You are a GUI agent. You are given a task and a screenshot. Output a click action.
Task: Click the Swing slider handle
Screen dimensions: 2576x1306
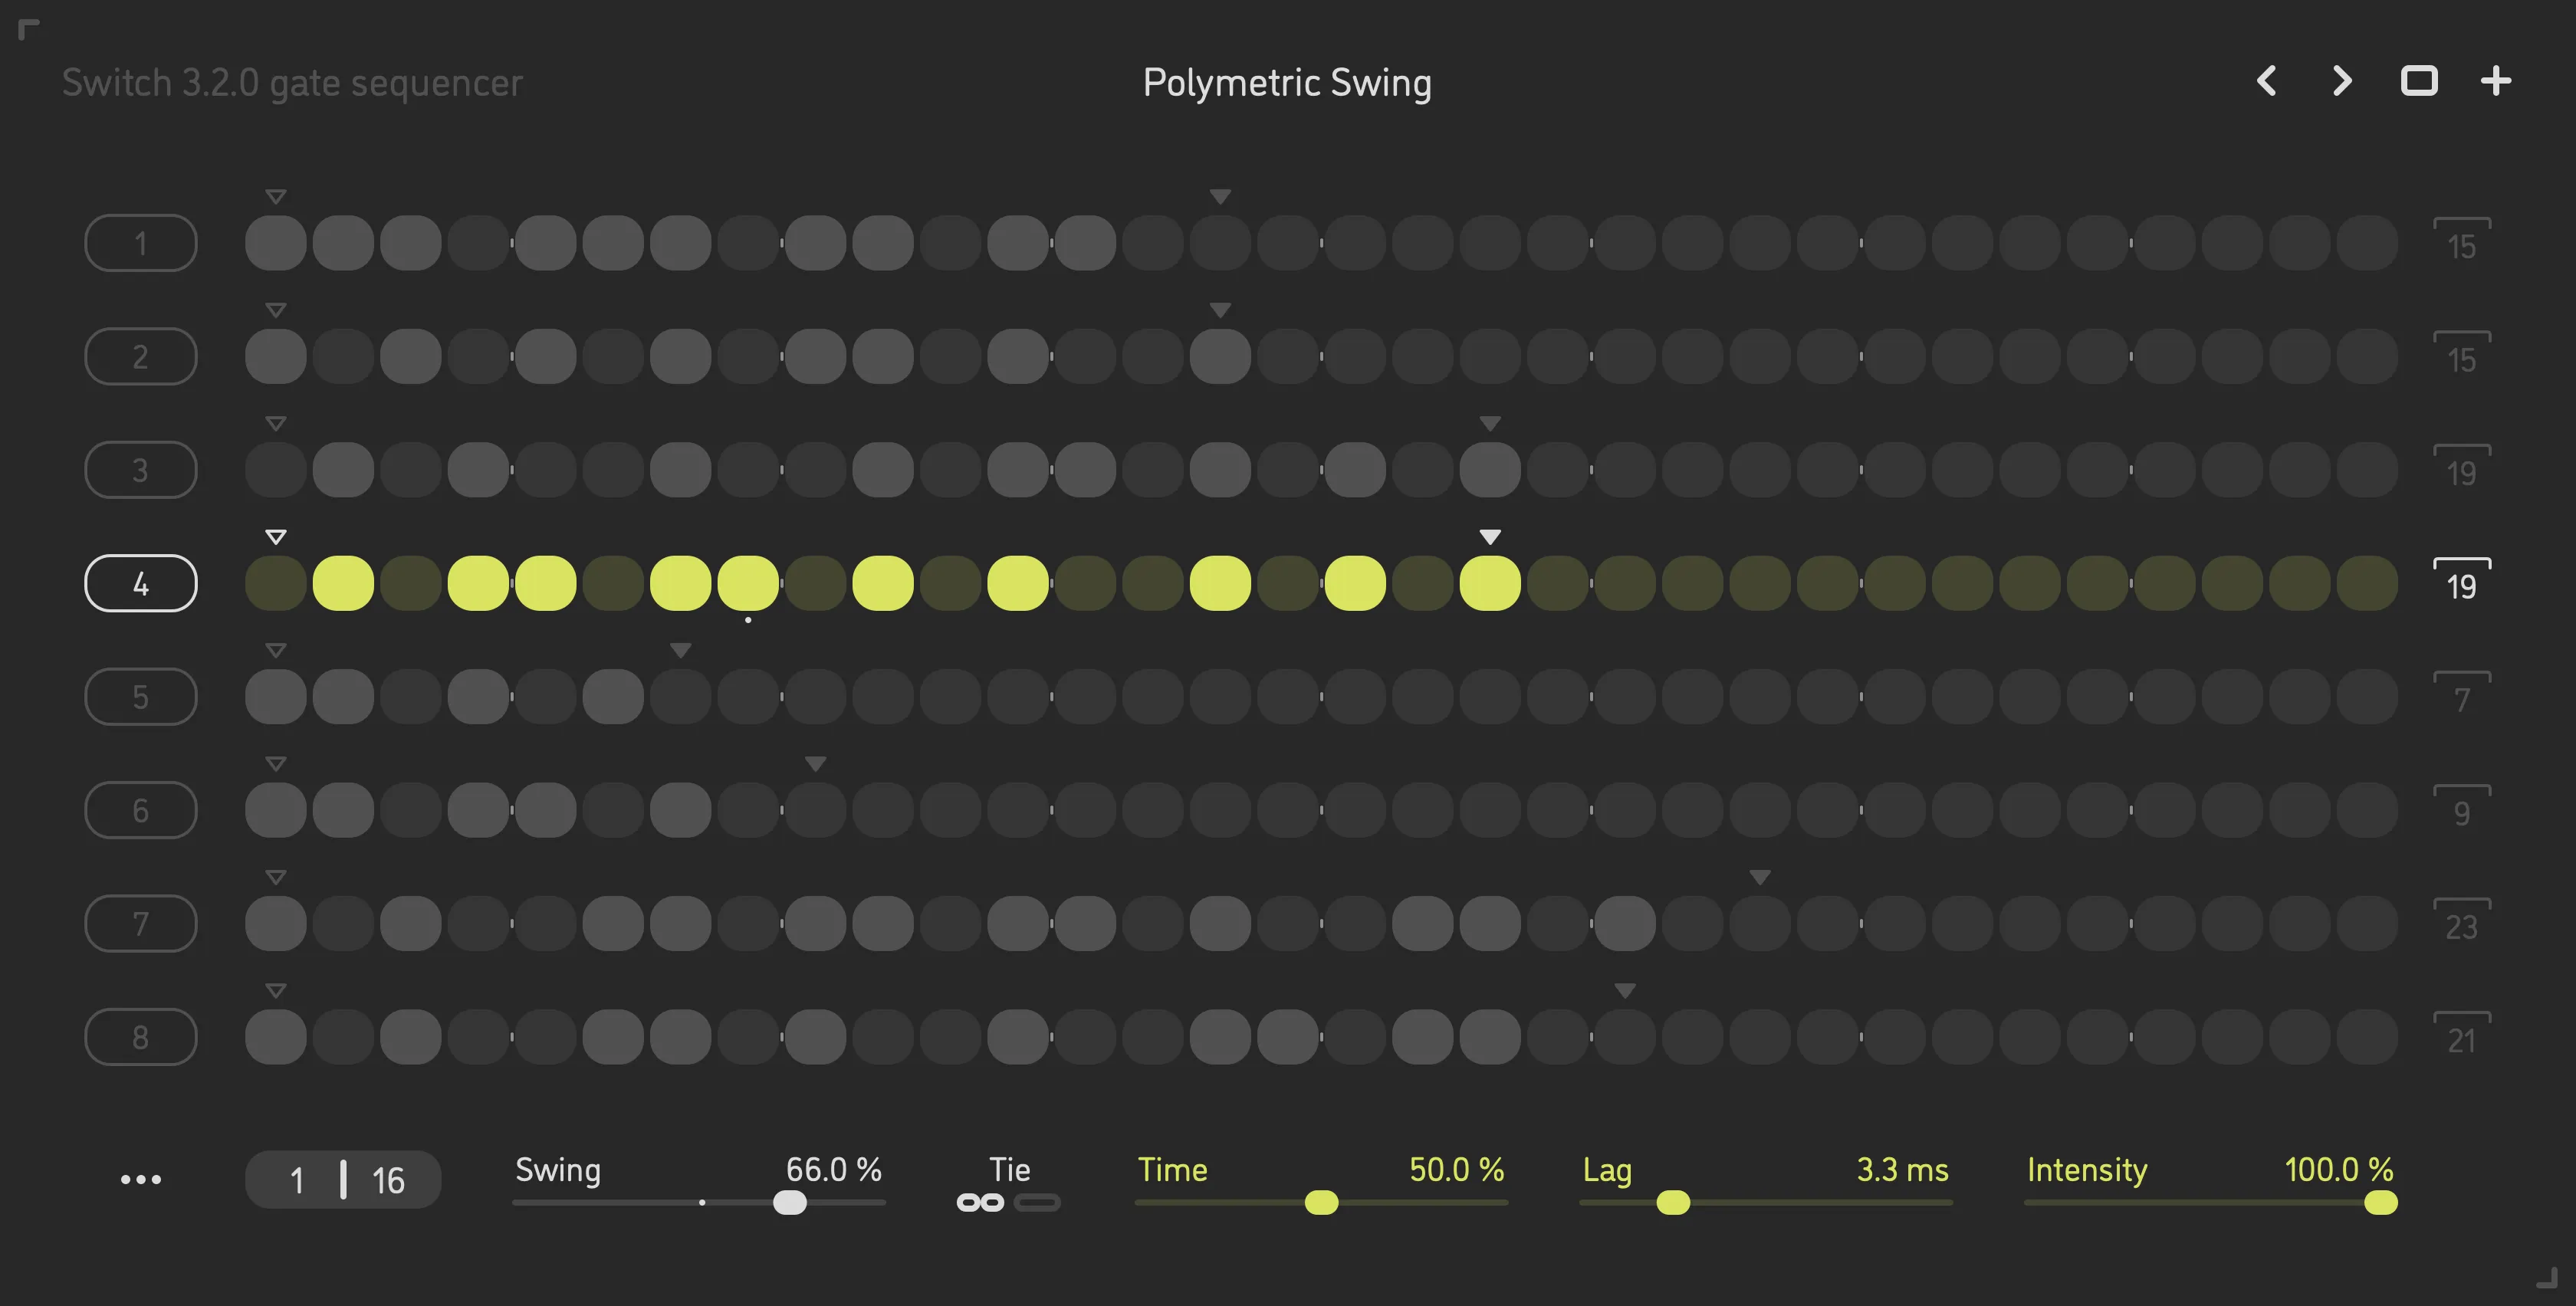(x=790, y=1203)
